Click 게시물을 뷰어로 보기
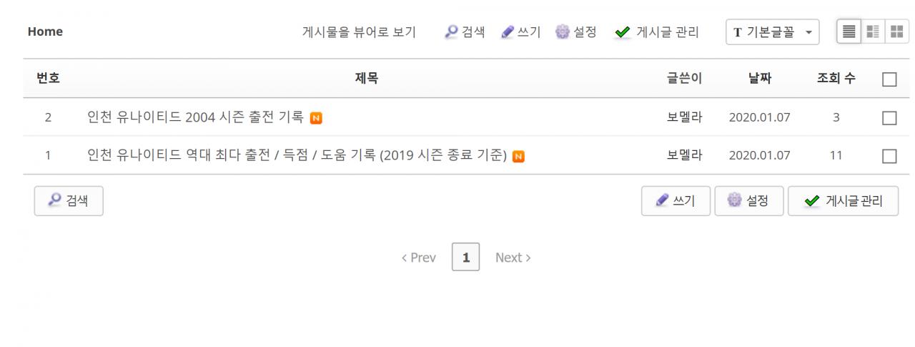The height and width of the screenshot is (347, 915). tap(360, 31)
